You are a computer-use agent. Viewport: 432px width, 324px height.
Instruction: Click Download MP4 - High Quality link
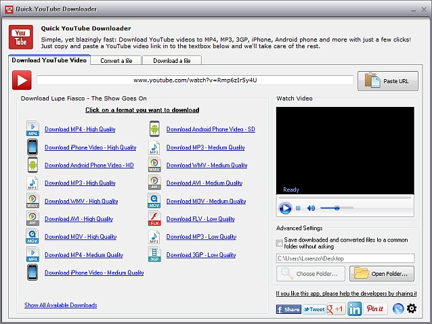click(80, 129)
